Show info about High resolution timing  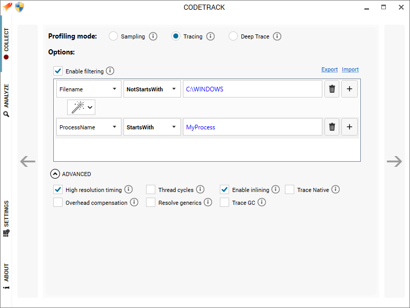click(x=129, y=189)
